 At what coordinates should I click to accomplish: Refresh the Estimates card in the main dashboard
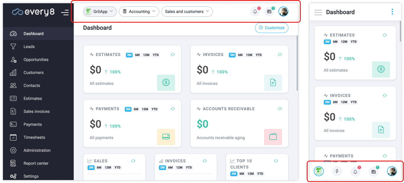(173, 55)
